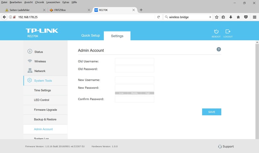Image resolution: width=259 pixels, height=153 pixels.
Task: Open the Firmware Upgrade page
Action: [x=45, y=110]
